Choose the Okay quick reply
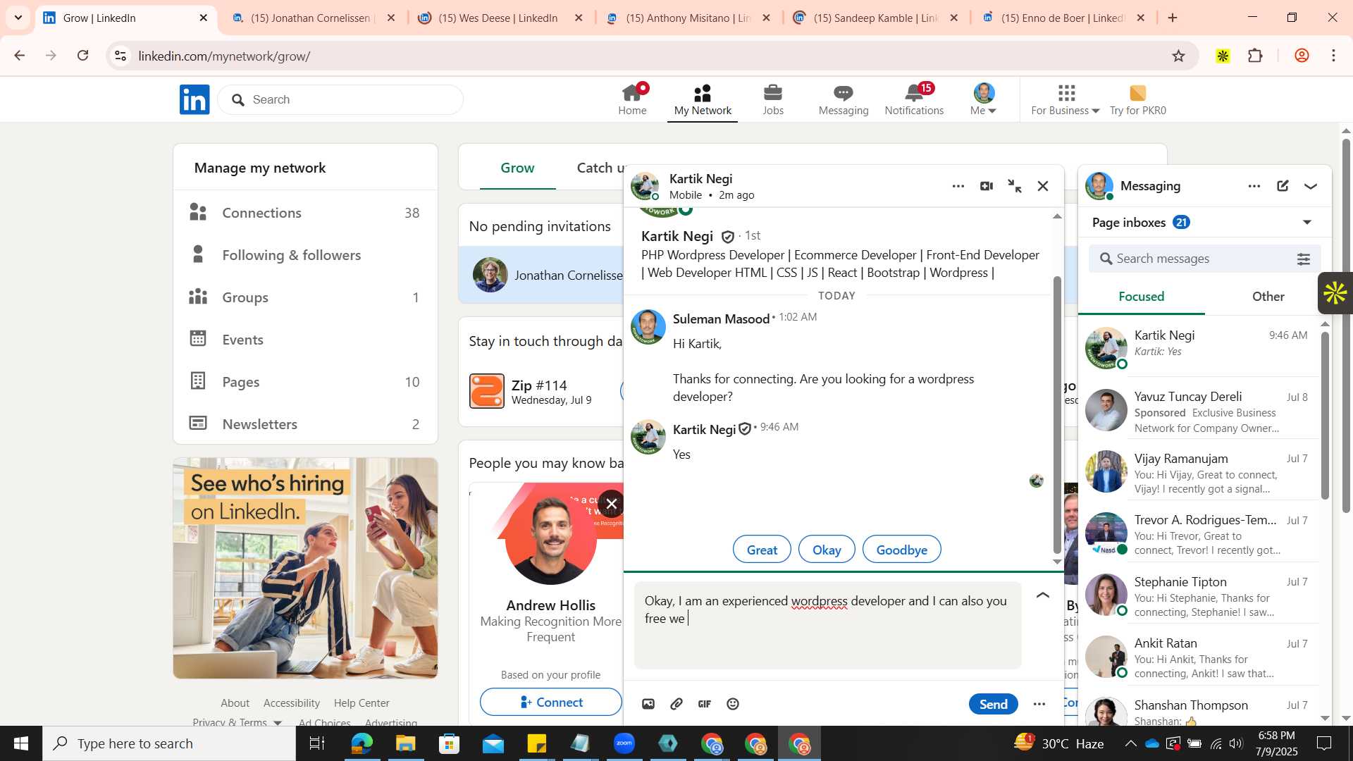 pos(827,550)
